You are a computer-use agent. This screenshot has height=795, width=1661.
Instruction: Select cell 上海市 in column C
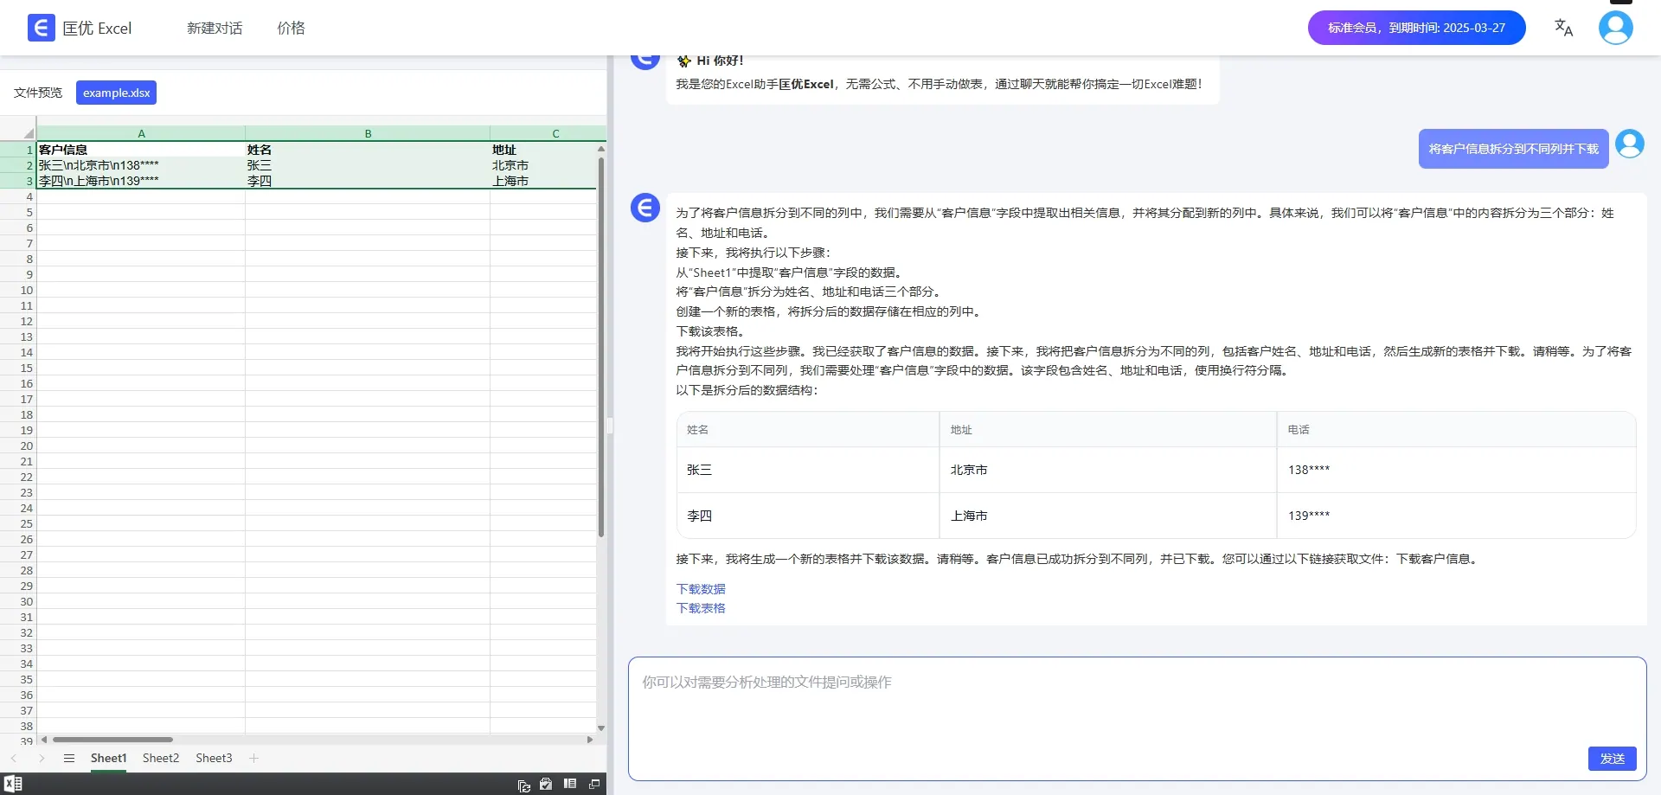543,181
